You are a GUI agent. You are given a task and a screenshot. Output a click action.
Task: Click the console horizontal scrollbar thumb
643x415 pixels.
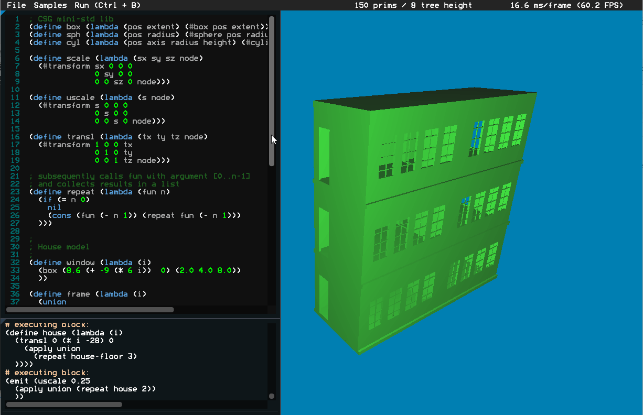[64, 405]
